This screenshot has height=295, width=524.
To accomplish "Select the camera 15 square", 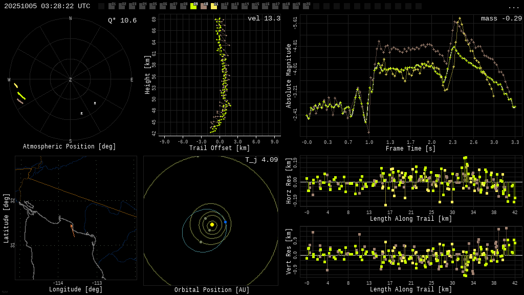I will [255, 6].
